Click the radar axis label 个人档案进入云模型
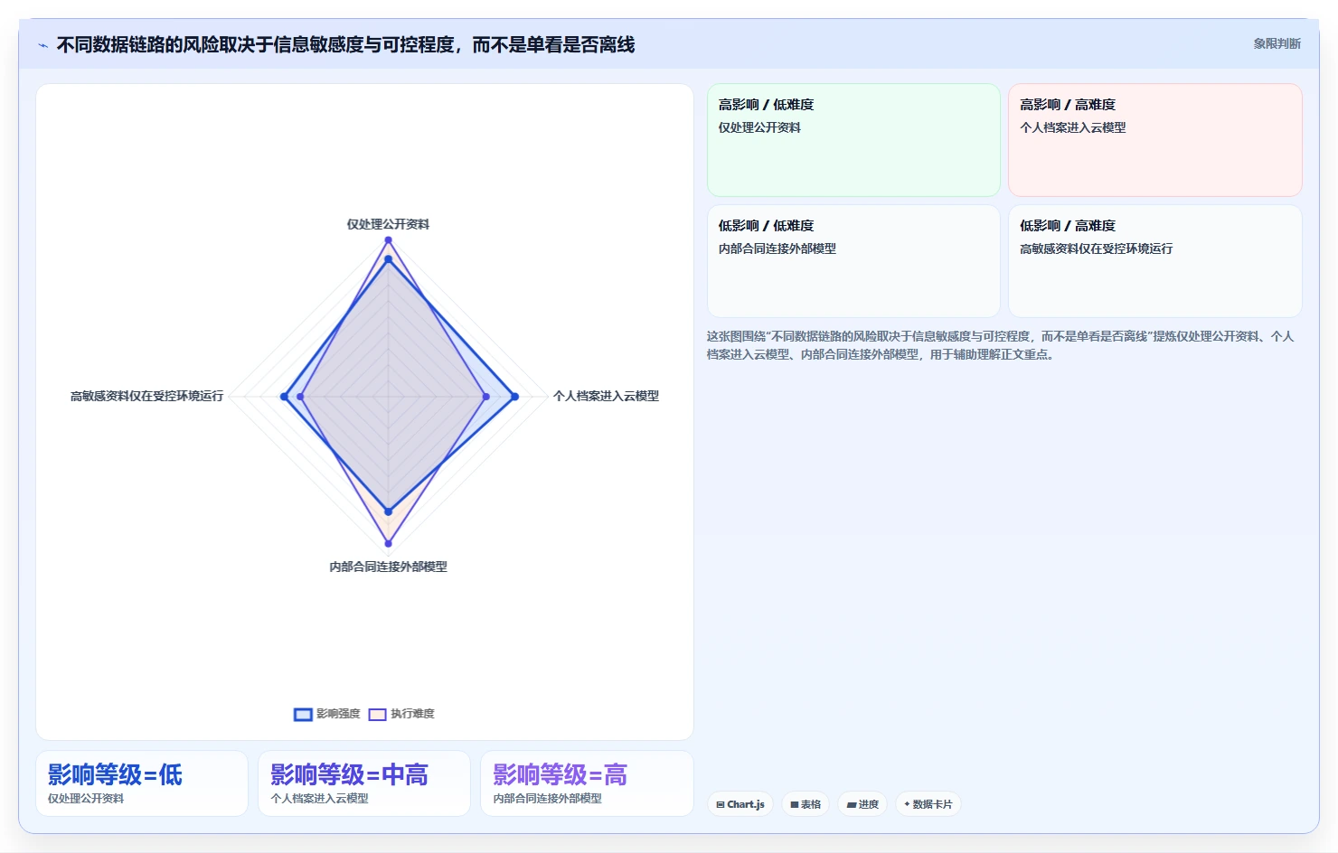 click(606, 396)
